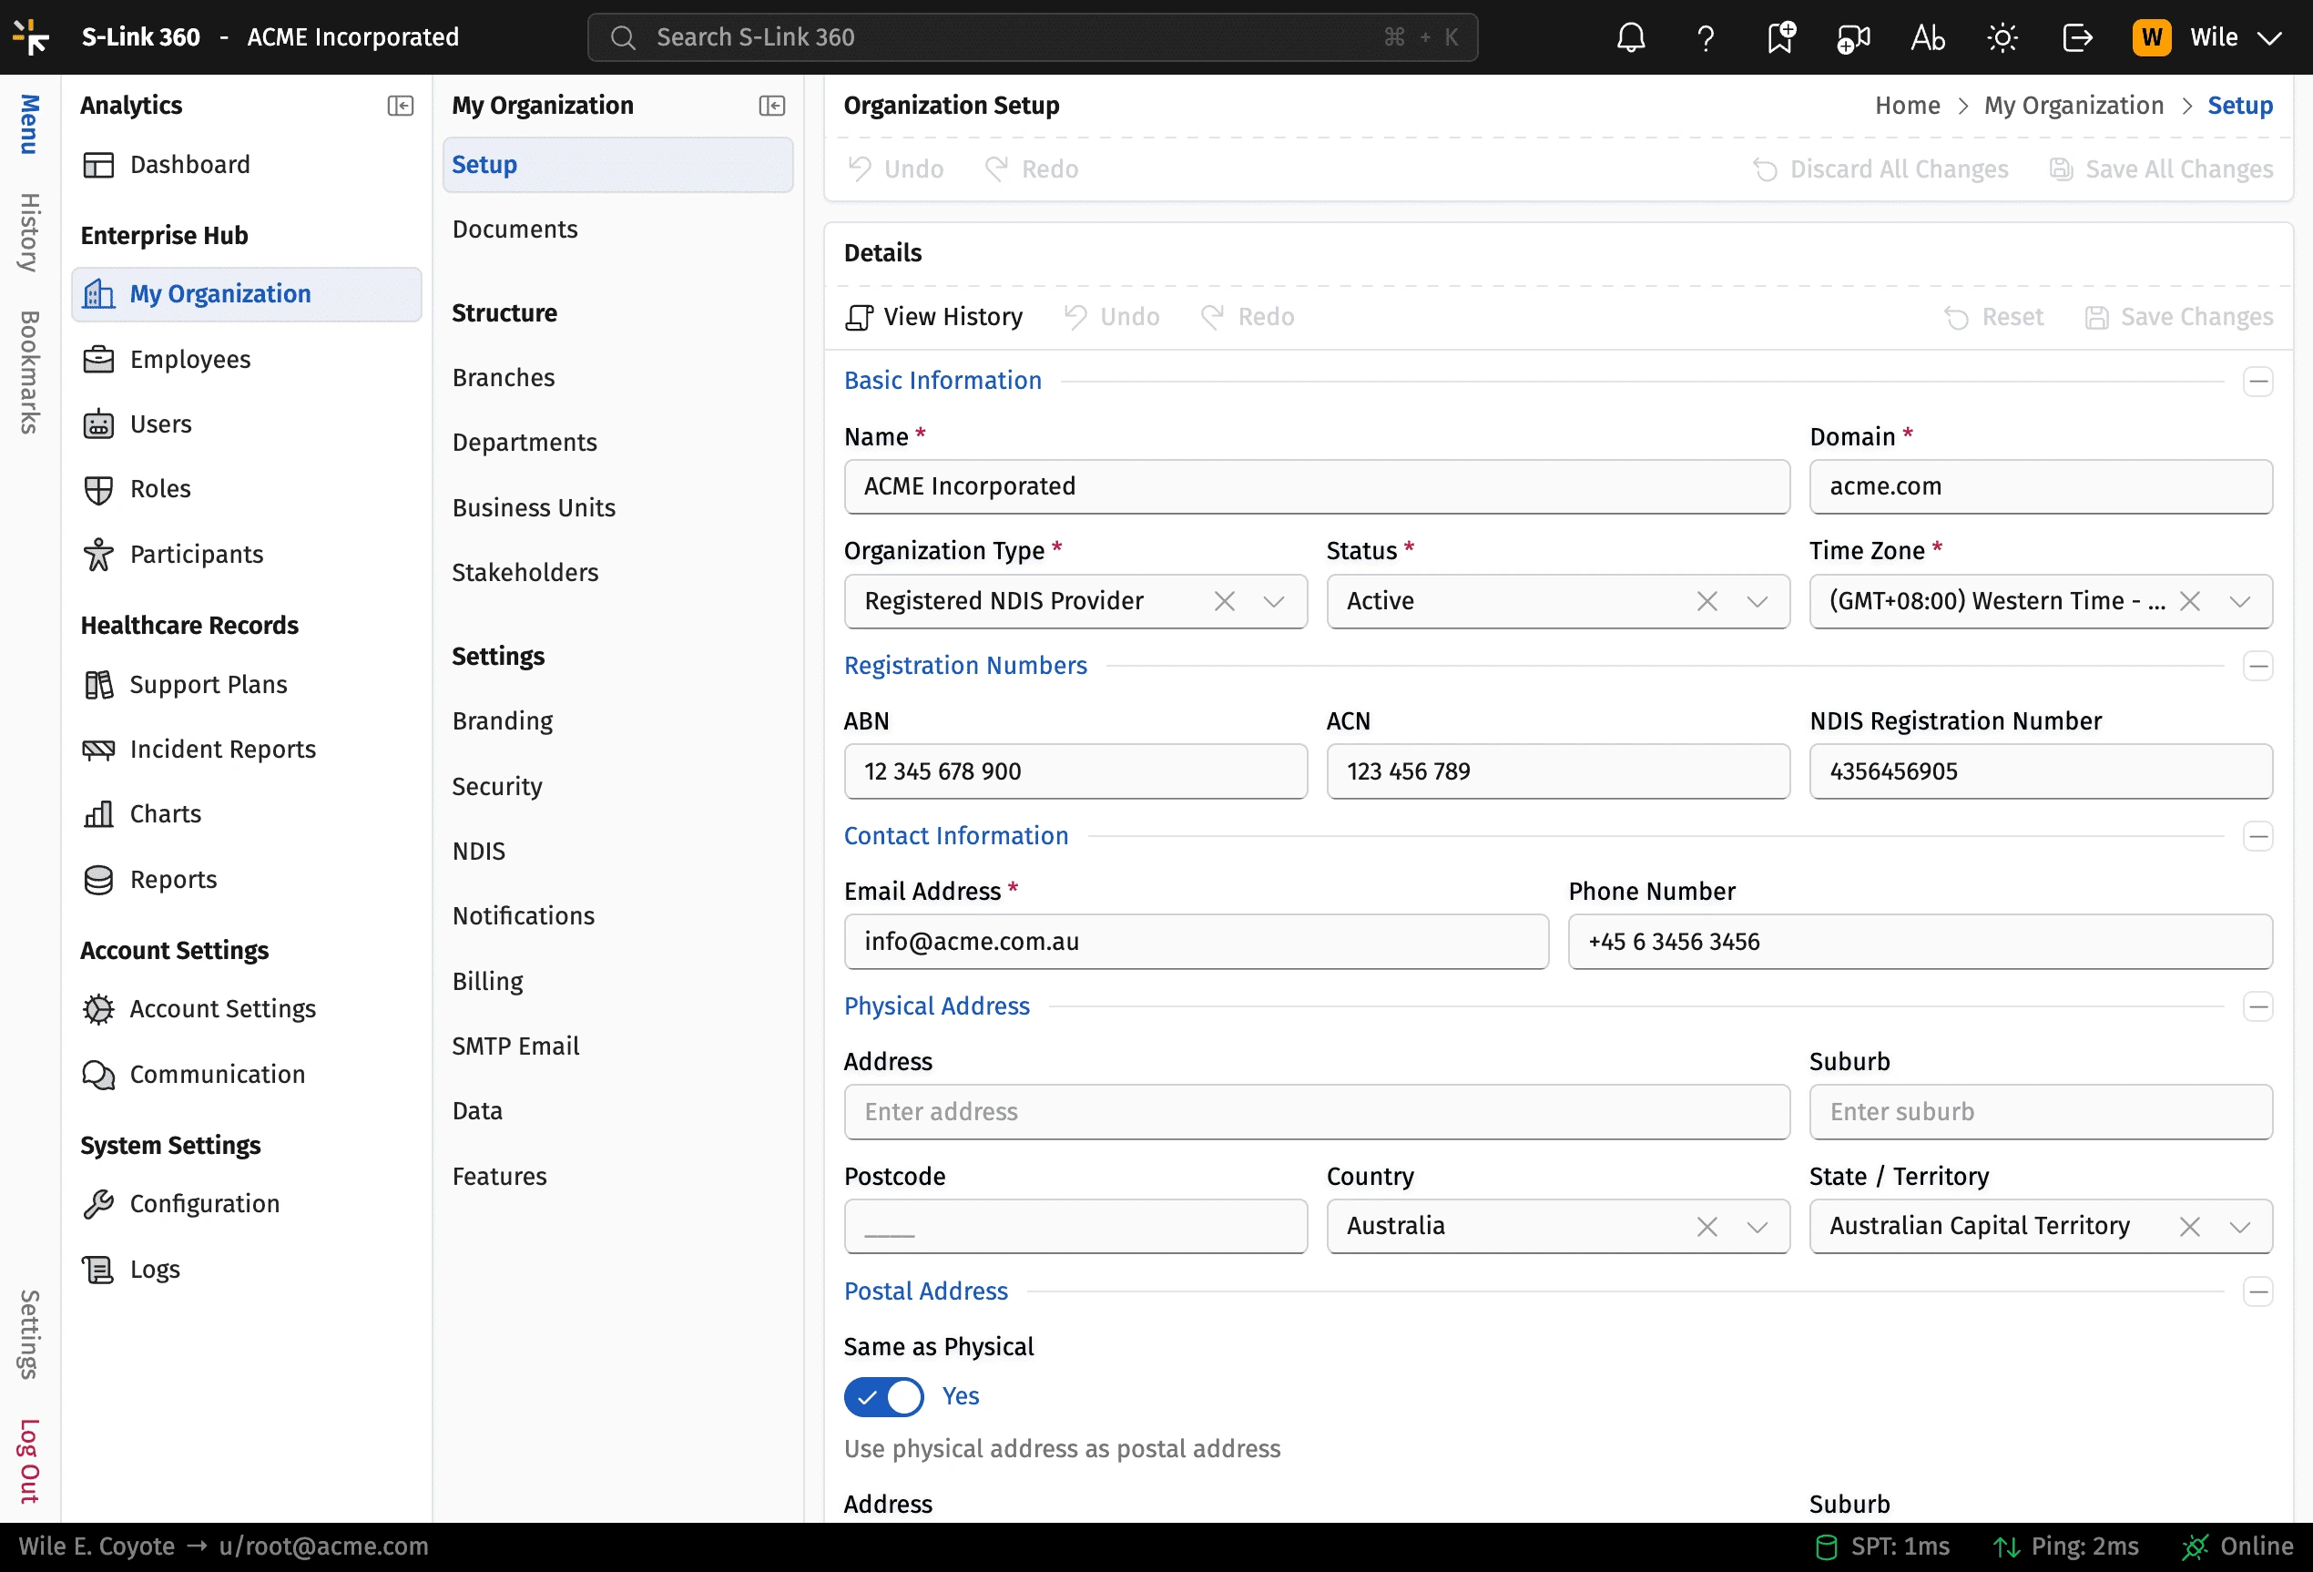The width and height of the screenshot is (2313, 1572).
Task: Open the notifications bell icon
Action: pos(1630,38)
